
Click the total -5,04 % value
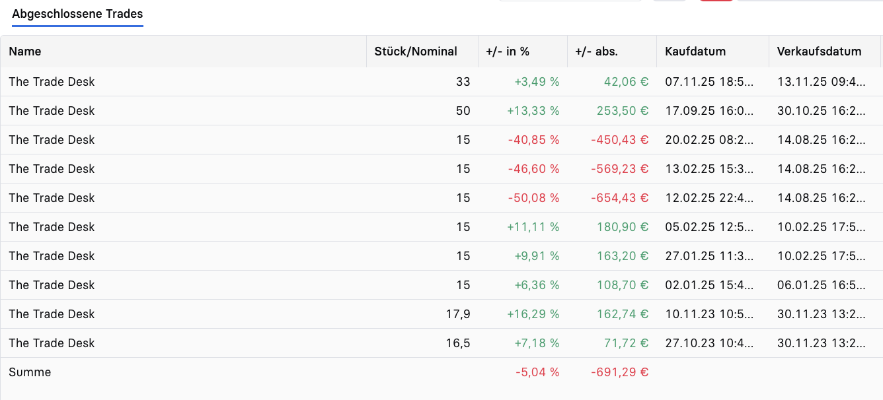(x=537, y=372)
